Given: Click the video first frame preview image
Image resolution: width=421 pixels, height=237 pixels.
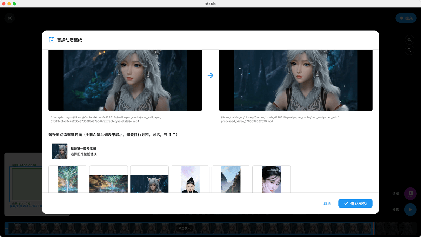Looking at the screenshot, I should click(59, 151).
